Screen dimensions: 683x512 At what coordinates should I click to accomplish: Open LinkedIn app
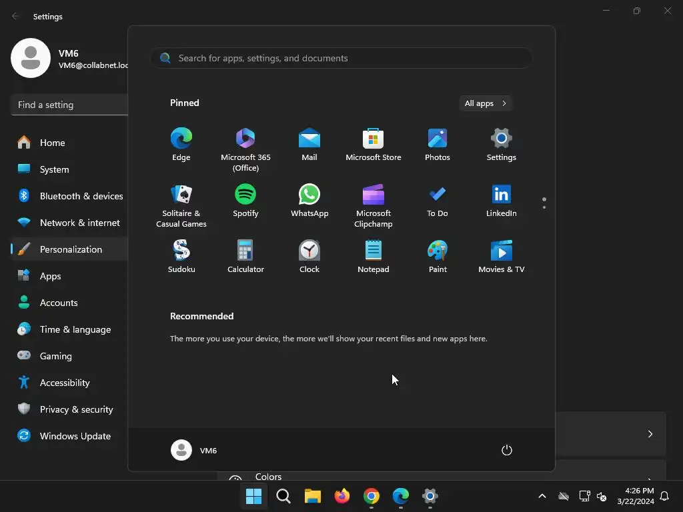pyautogui.click(x=502, y=201)
